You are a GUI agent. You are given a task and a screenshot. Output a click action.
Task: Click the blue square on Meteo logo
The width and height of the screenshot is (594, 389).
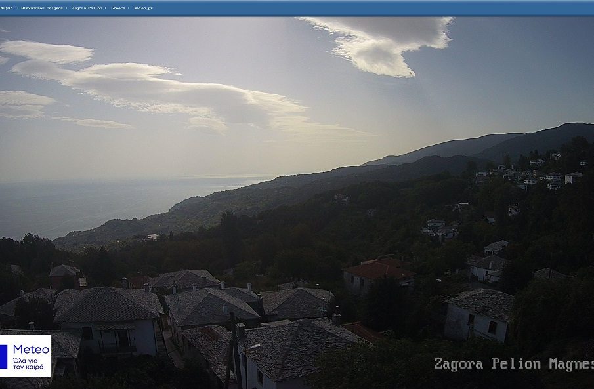tap(4, 356)
